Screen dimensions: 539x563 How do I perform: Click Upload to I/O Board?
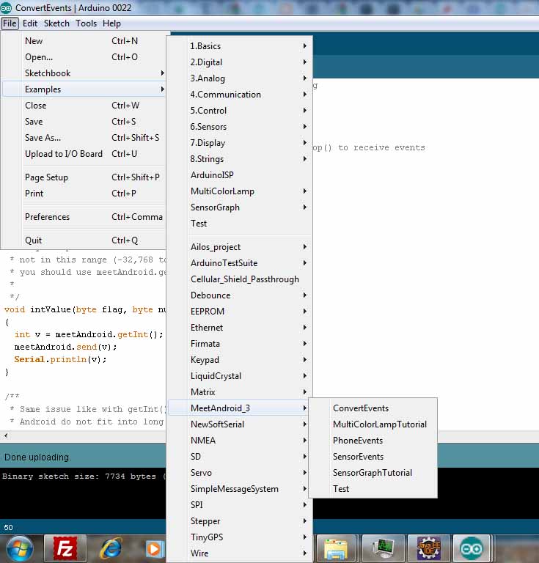[84, 154]
